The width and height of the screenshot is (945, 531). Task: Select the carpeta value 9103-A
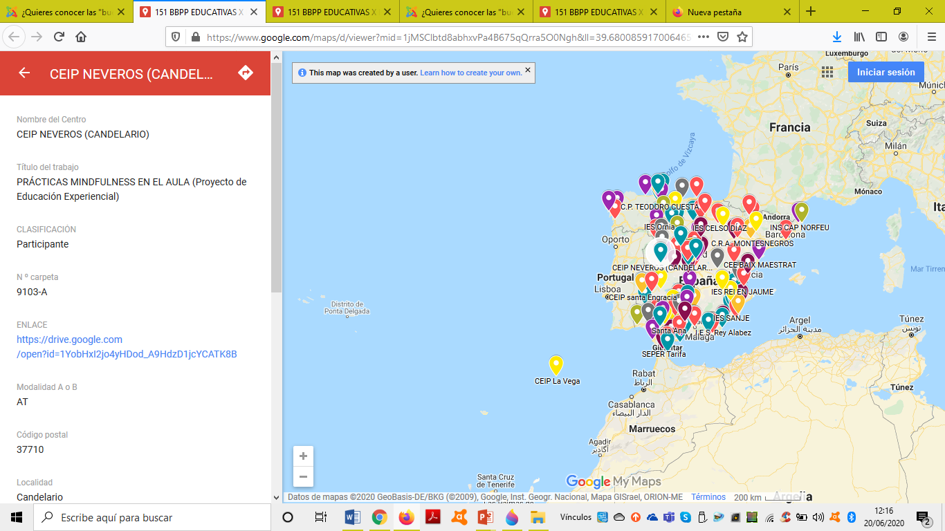coord(32,292)
